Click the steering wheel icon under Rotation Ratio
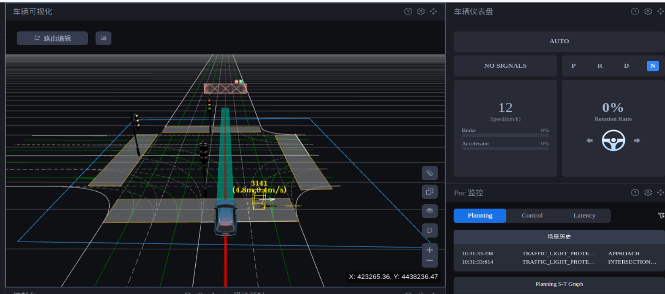Image resolution: width=665 pixels, height=294 pixels. tap(613, 141)
